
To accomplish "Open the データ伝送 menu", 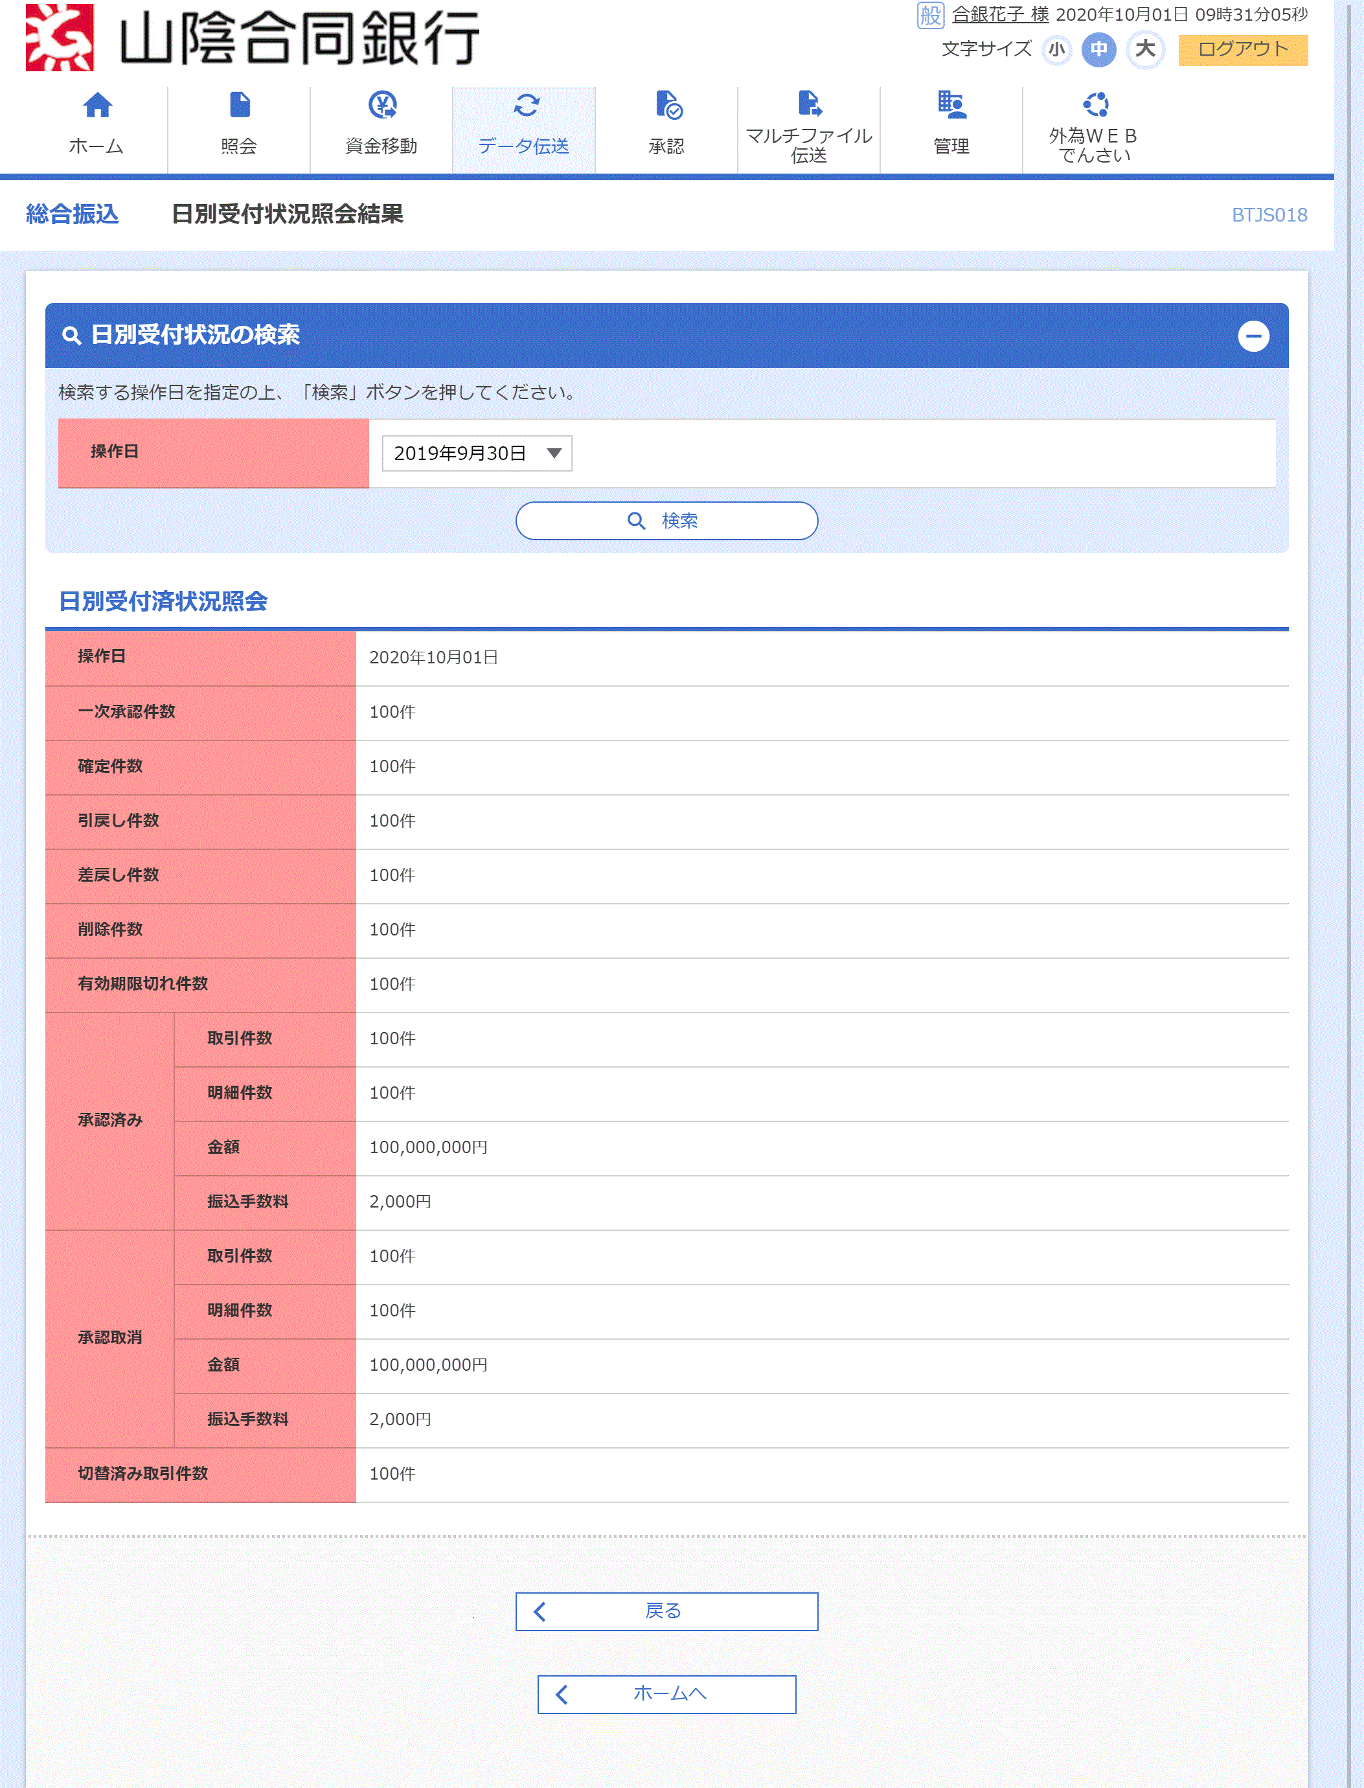I will tap(524, 129).
